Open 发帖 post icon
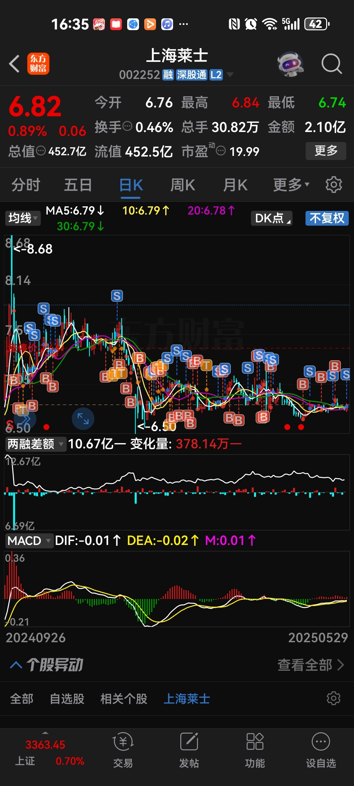Image resolution: width=354 pixels, height=786 pixels. point(189,750)
